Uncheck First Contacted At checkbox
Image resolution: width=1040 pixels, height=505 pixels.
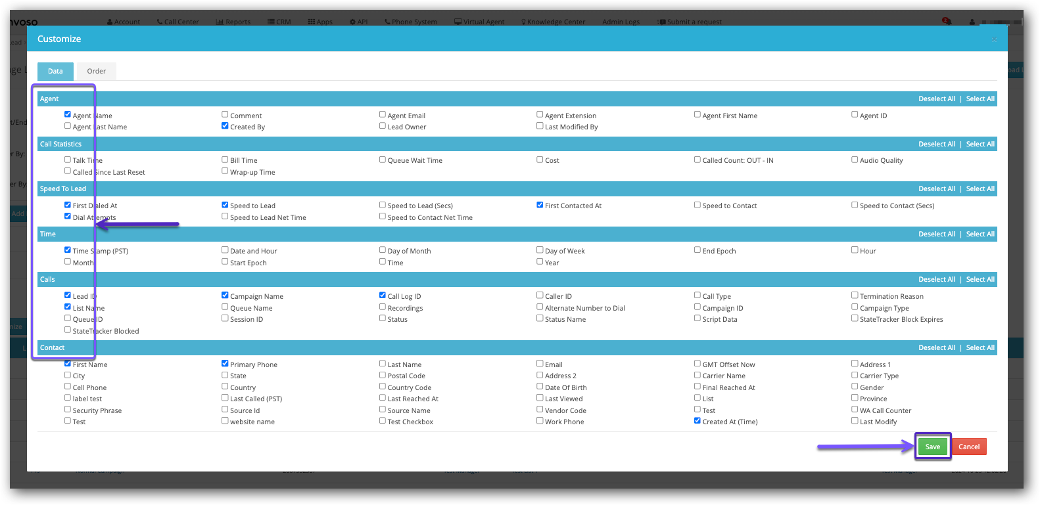[x=540, y=204]
